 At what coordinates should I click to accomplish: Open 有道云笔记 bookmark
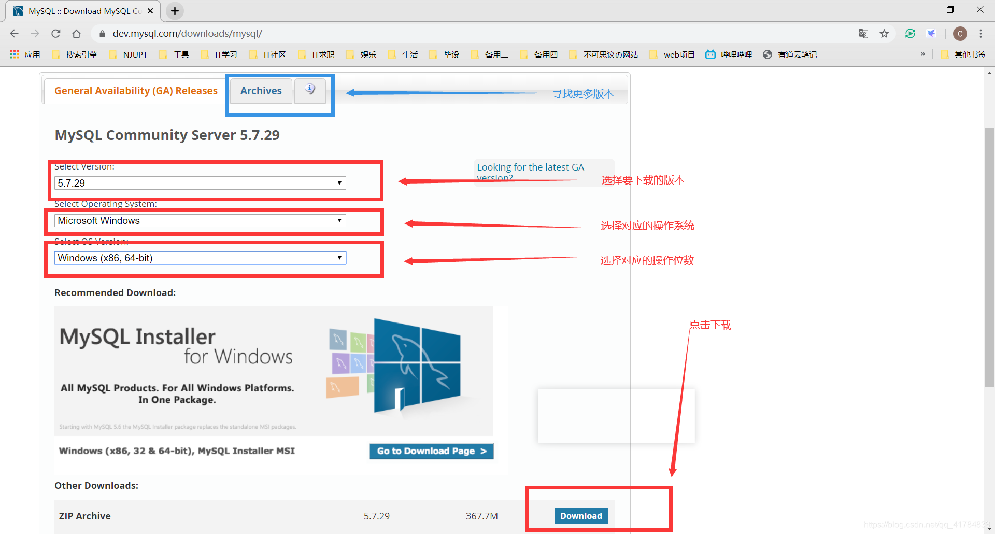click(x=790, y=54)
